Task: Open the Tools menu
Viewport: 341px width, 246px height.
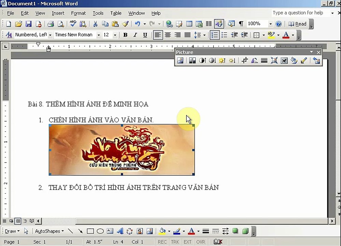Action: pyautogui.click(x=98, y=13)
